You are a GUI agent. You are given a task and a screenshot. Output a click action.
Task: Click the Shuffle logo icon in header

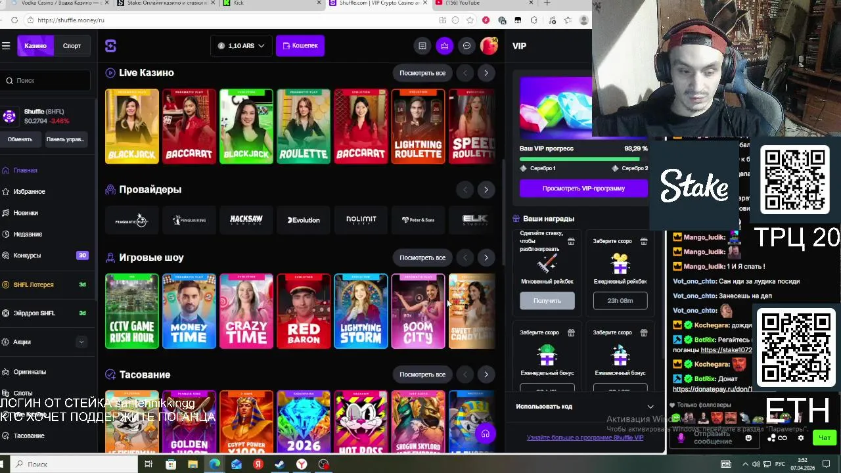pos(110,45)
